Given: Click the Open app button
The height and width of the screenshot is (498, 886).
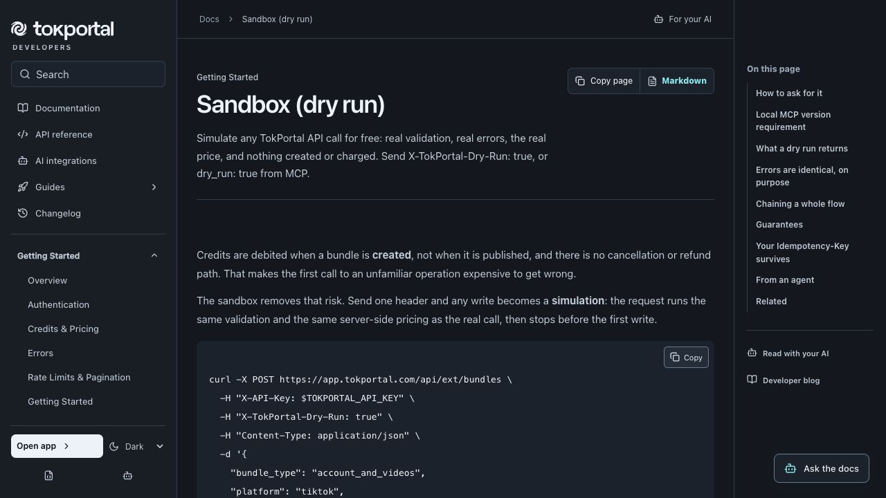Looking at the screenshot, I should (57, 446).
